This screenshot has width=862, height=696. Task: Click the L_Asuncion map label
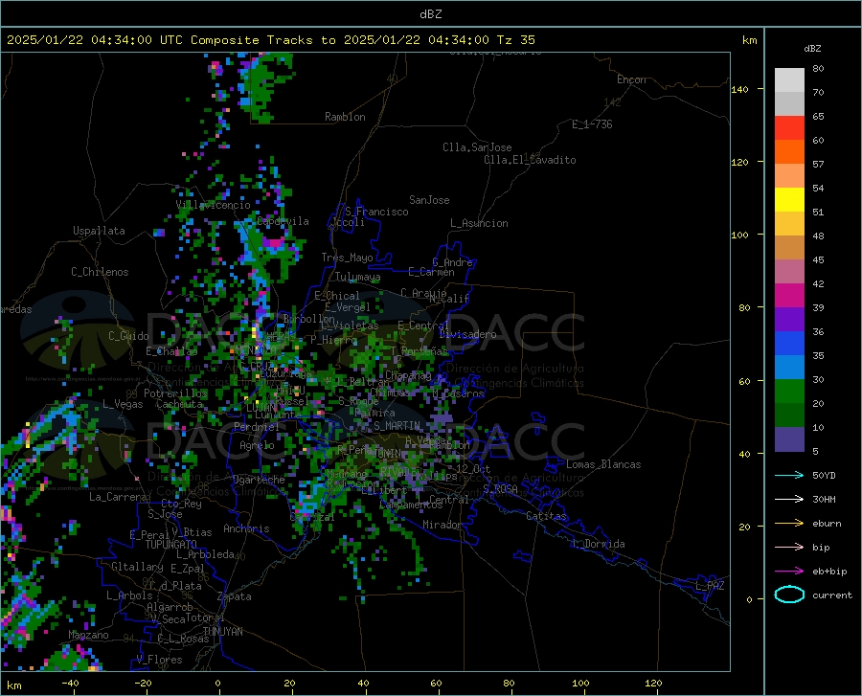tap(479, 223)
